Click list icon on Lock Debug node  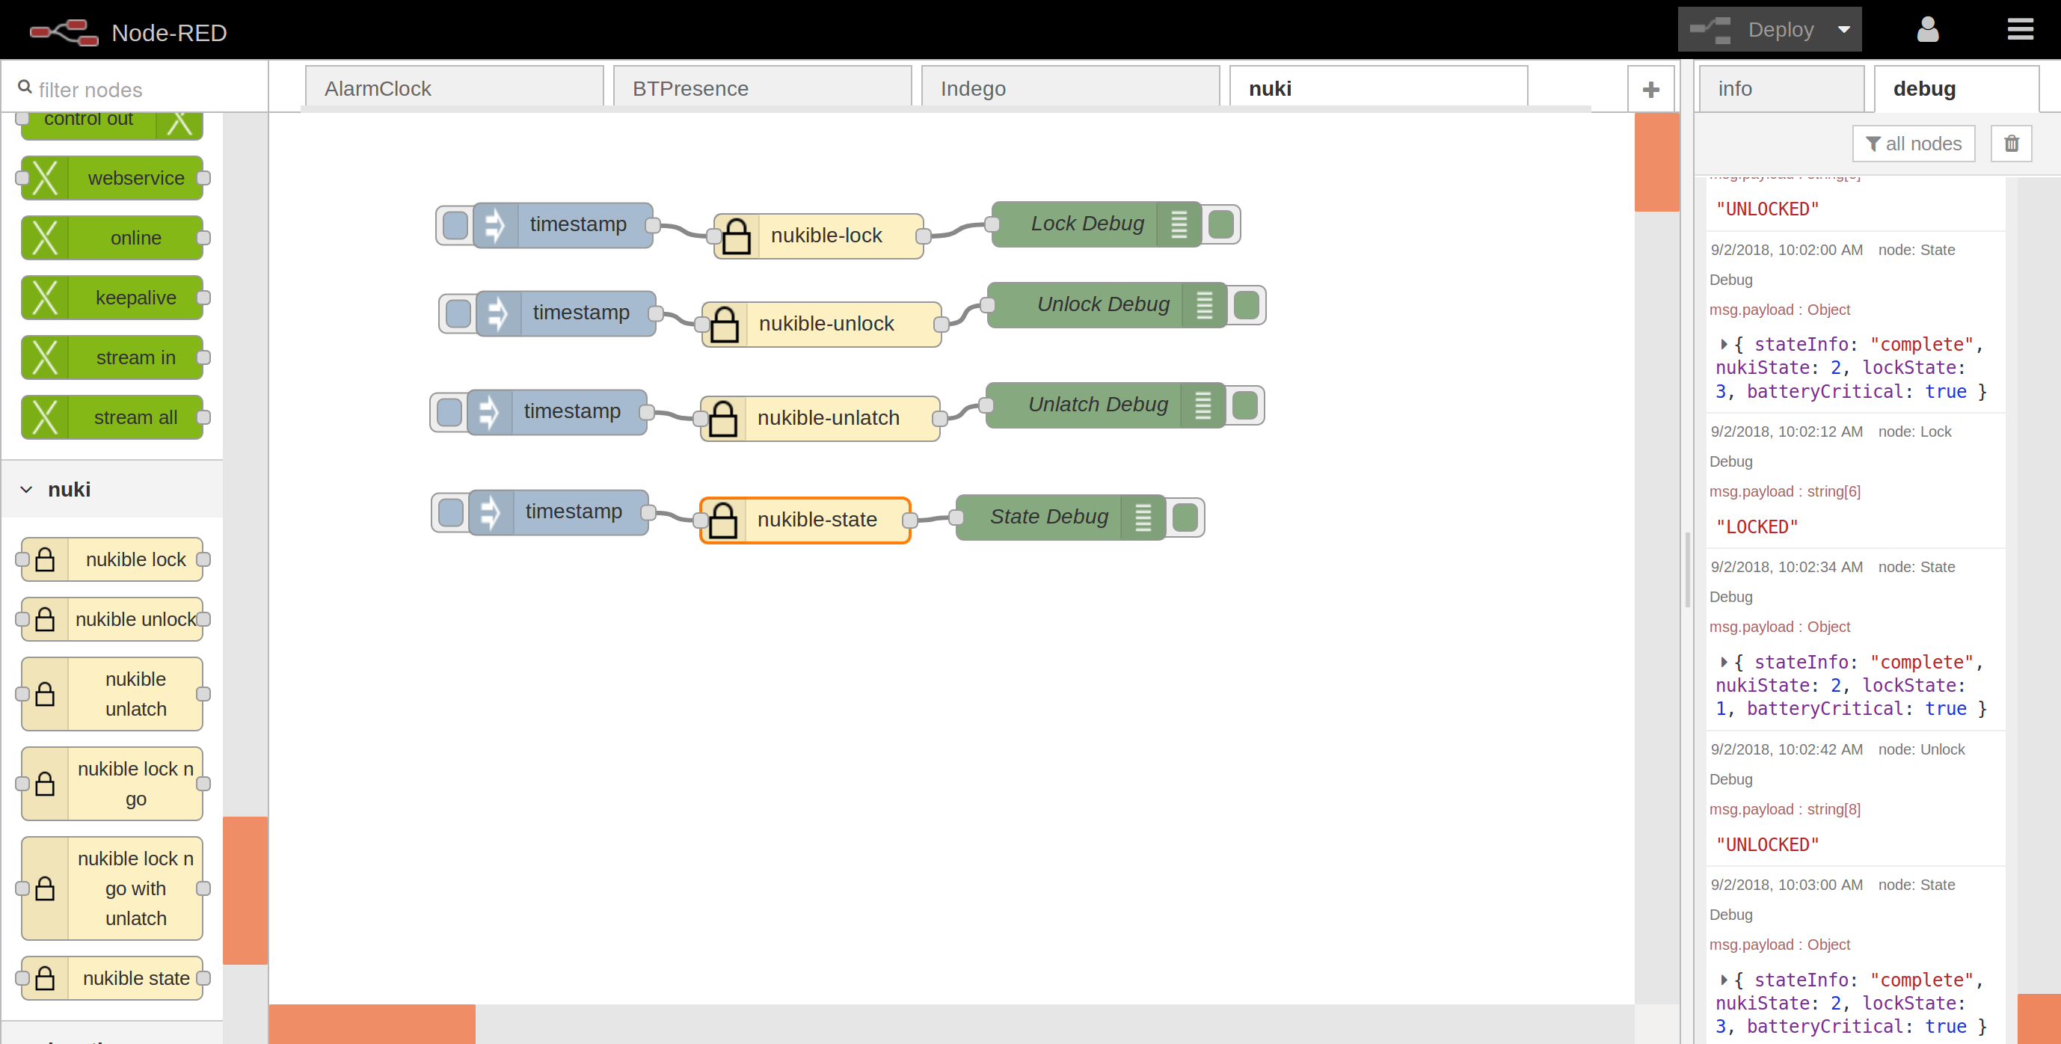click(x=1179, y=224)
